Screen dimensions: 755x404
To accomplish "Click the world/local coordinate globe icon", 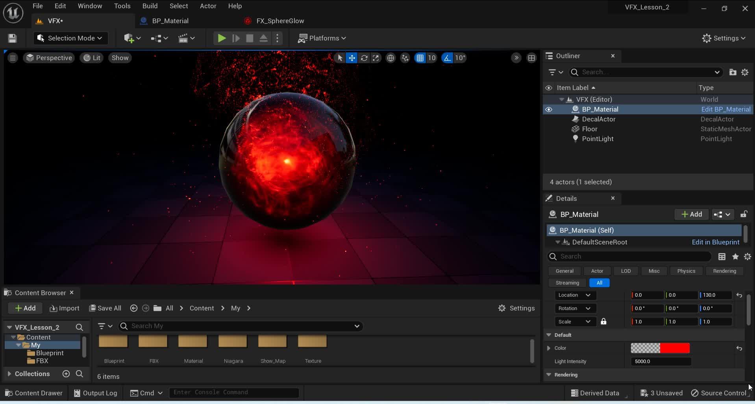I will (390, 58).
